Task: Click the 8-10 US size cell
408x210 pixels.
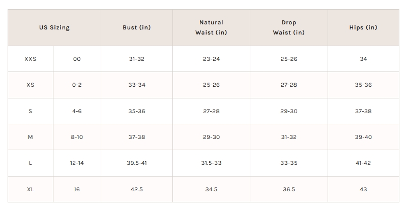Action: pos(77,137)
